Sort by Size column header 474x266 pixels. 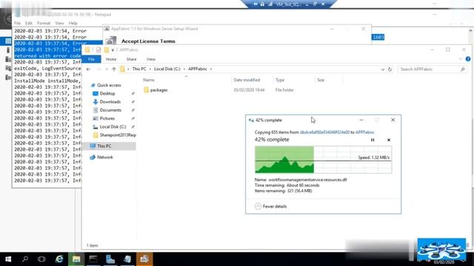[x=321, y=80]
